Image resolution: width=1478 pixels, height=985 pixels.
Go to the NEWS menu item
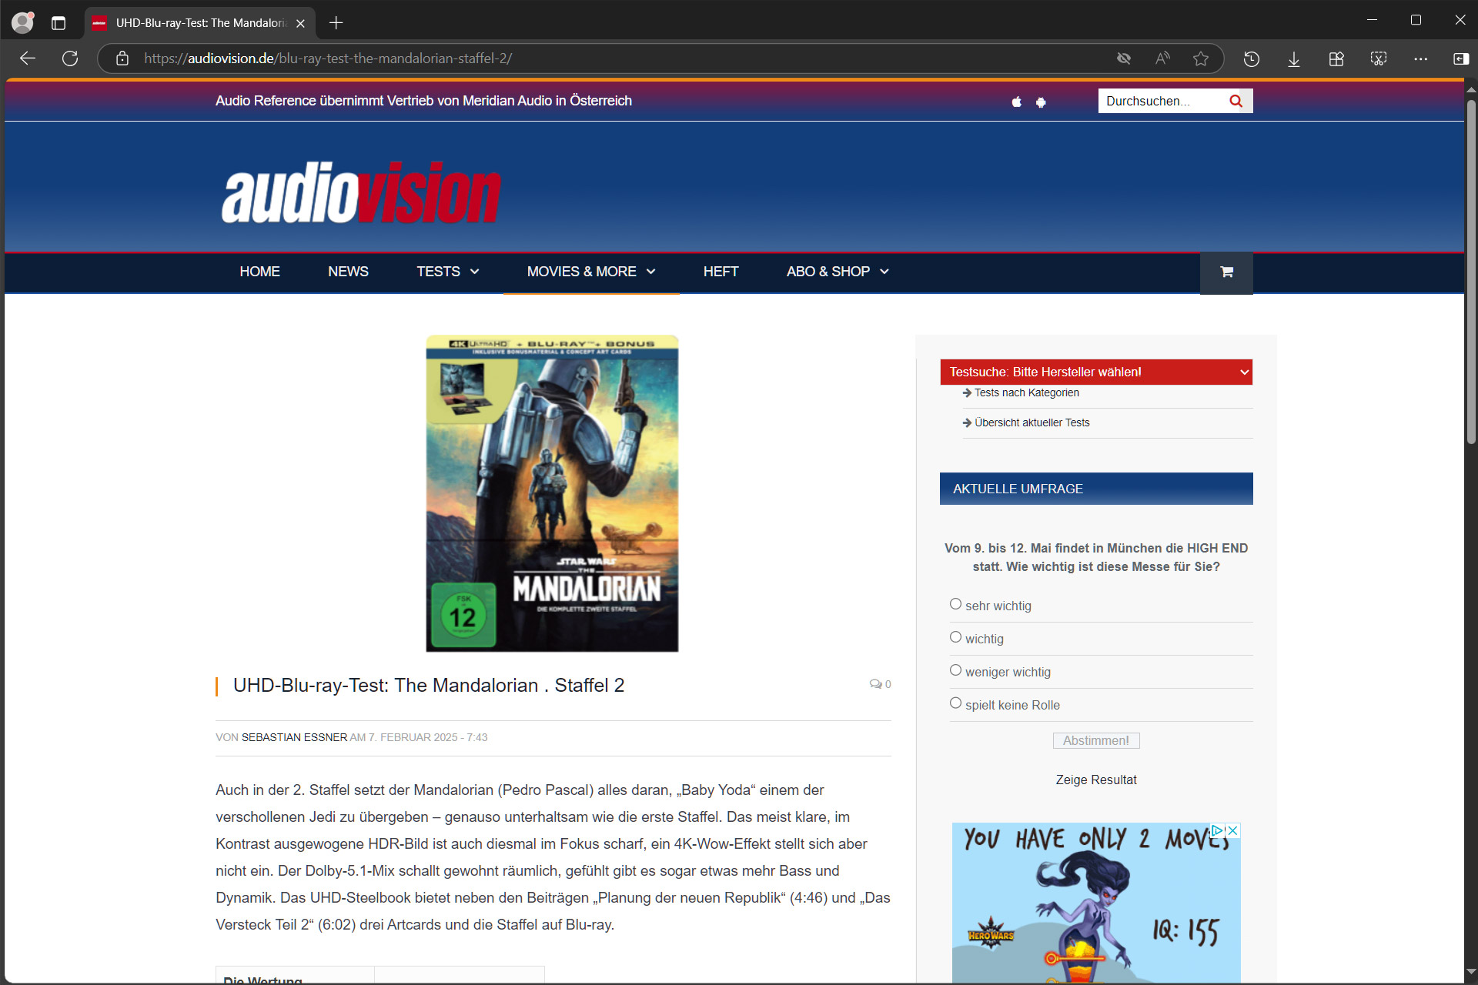[x=348, y=272]
